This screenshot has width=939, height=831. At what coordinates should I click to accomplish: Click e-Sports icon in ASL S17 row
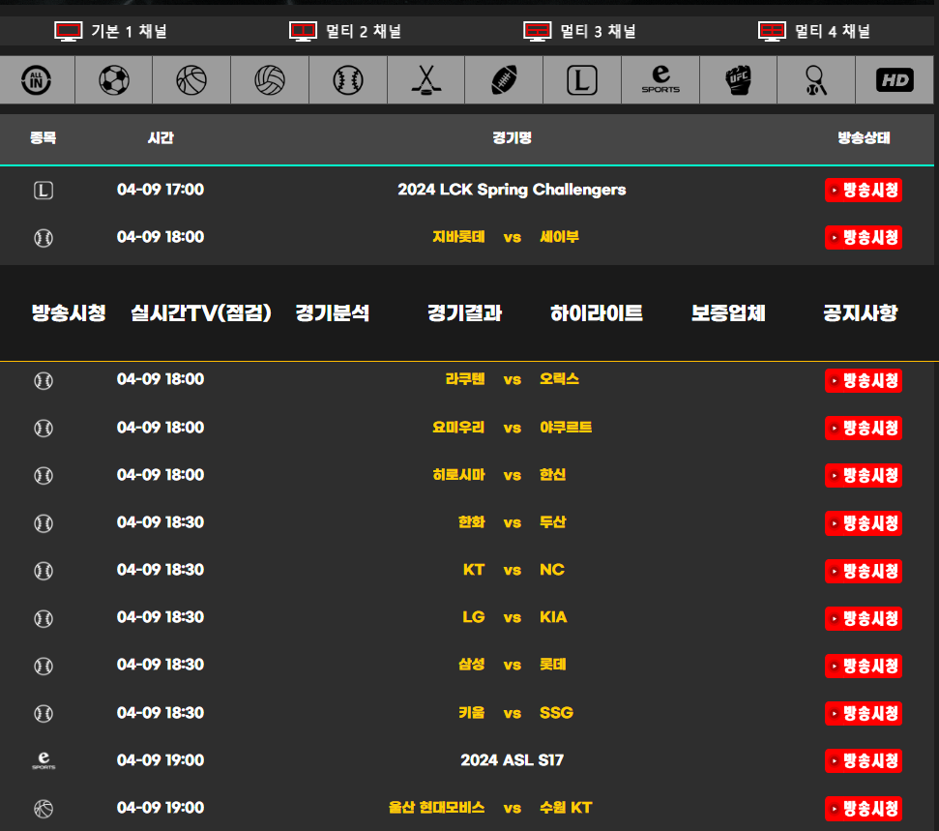[x=44, y=761]
